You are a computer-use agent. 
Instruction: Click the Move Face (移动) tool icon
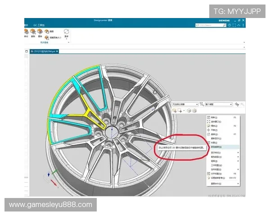coord(26,32)
